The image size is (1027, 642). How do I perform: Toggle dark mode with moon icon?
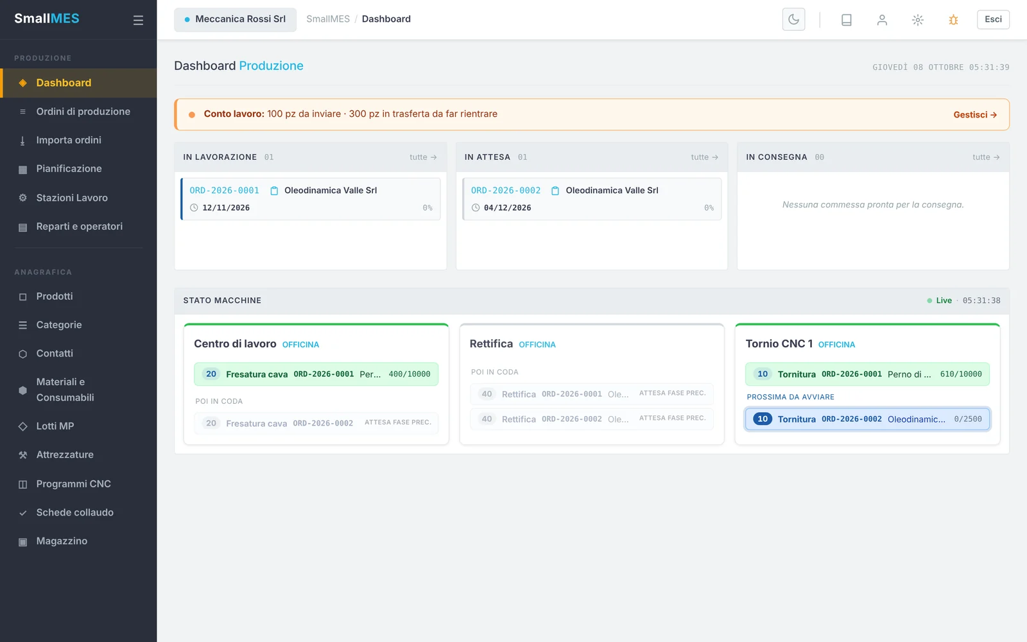793,19
